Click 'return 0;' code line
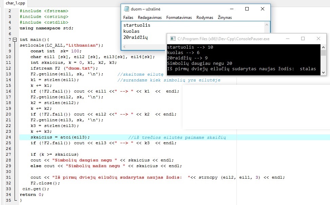This screenshot has height=205, width=330. (32, 195)
